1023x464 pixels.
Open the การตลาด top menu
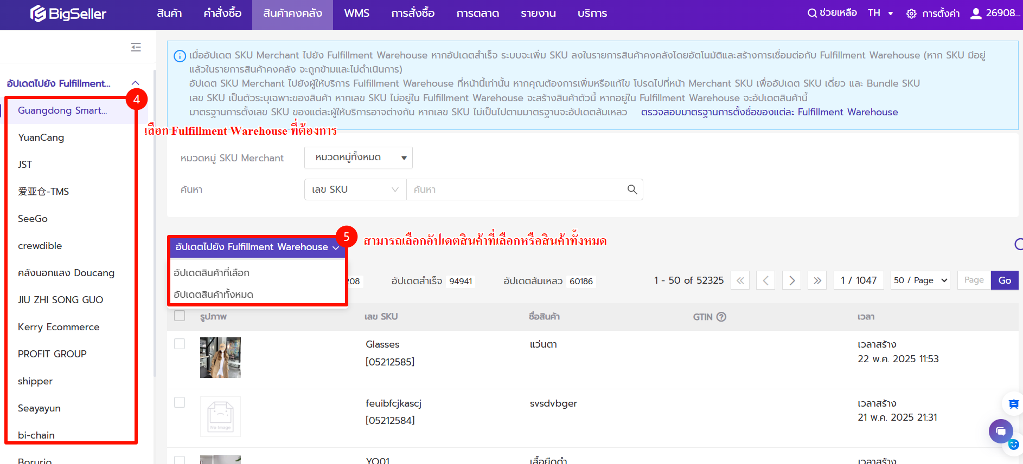[478, 14]
